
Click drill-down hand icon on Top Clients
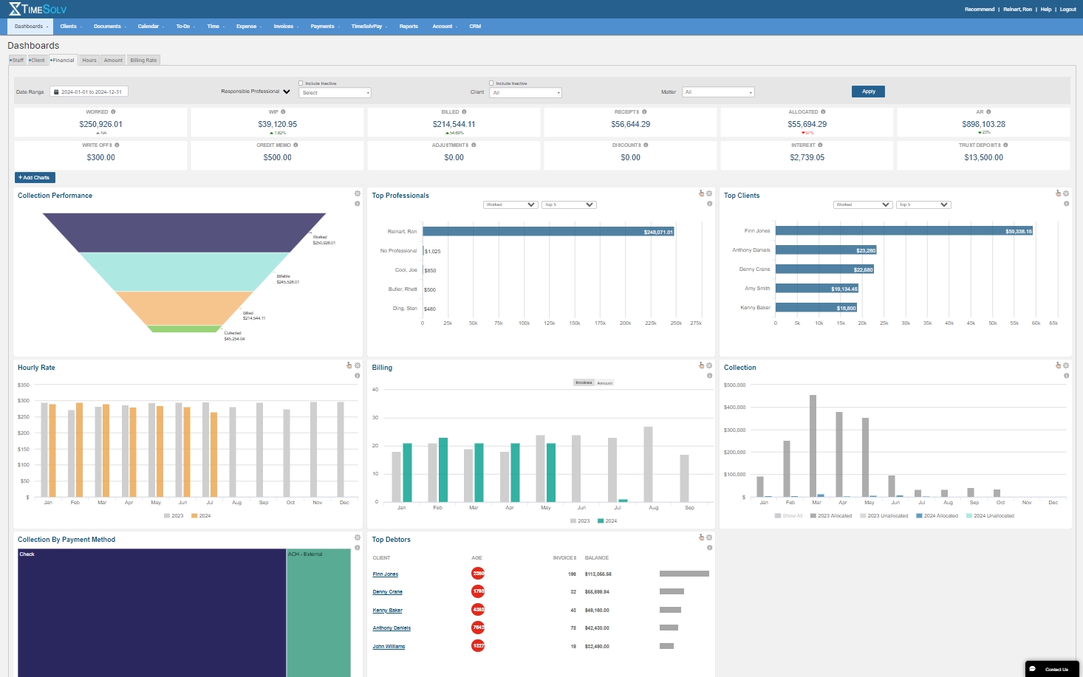tap(1058, 193)
